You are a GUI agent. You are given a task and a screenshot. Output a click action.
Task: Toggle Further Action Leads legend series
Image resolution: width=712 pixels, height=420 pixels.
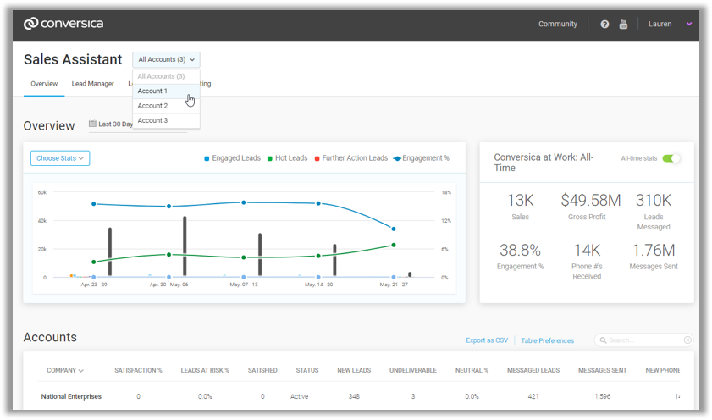click(351, 158)
